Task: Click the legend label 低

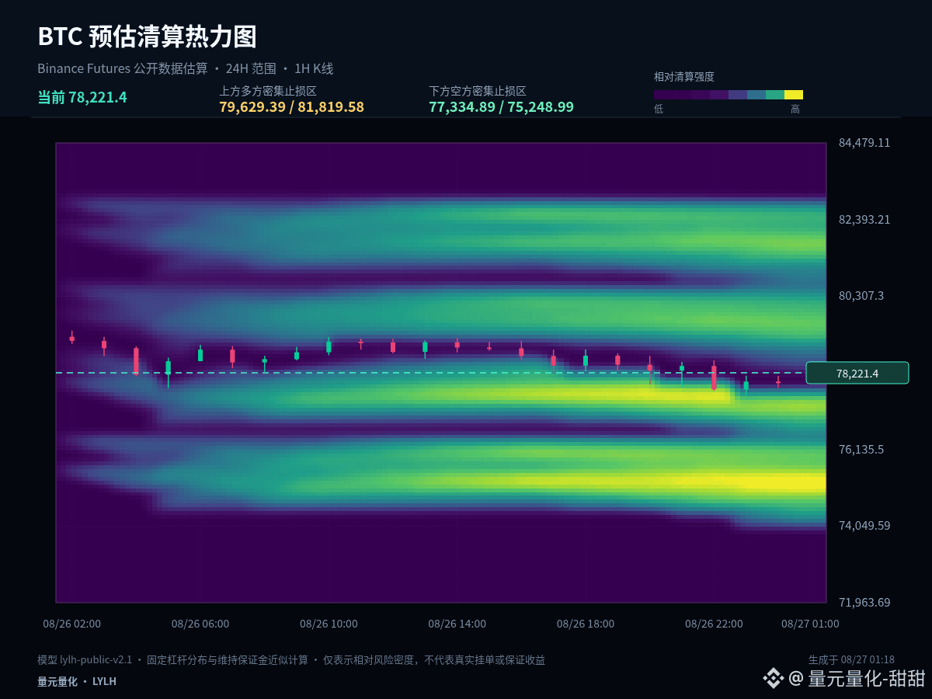Action: pyautogui.click(x=659, y=110)
